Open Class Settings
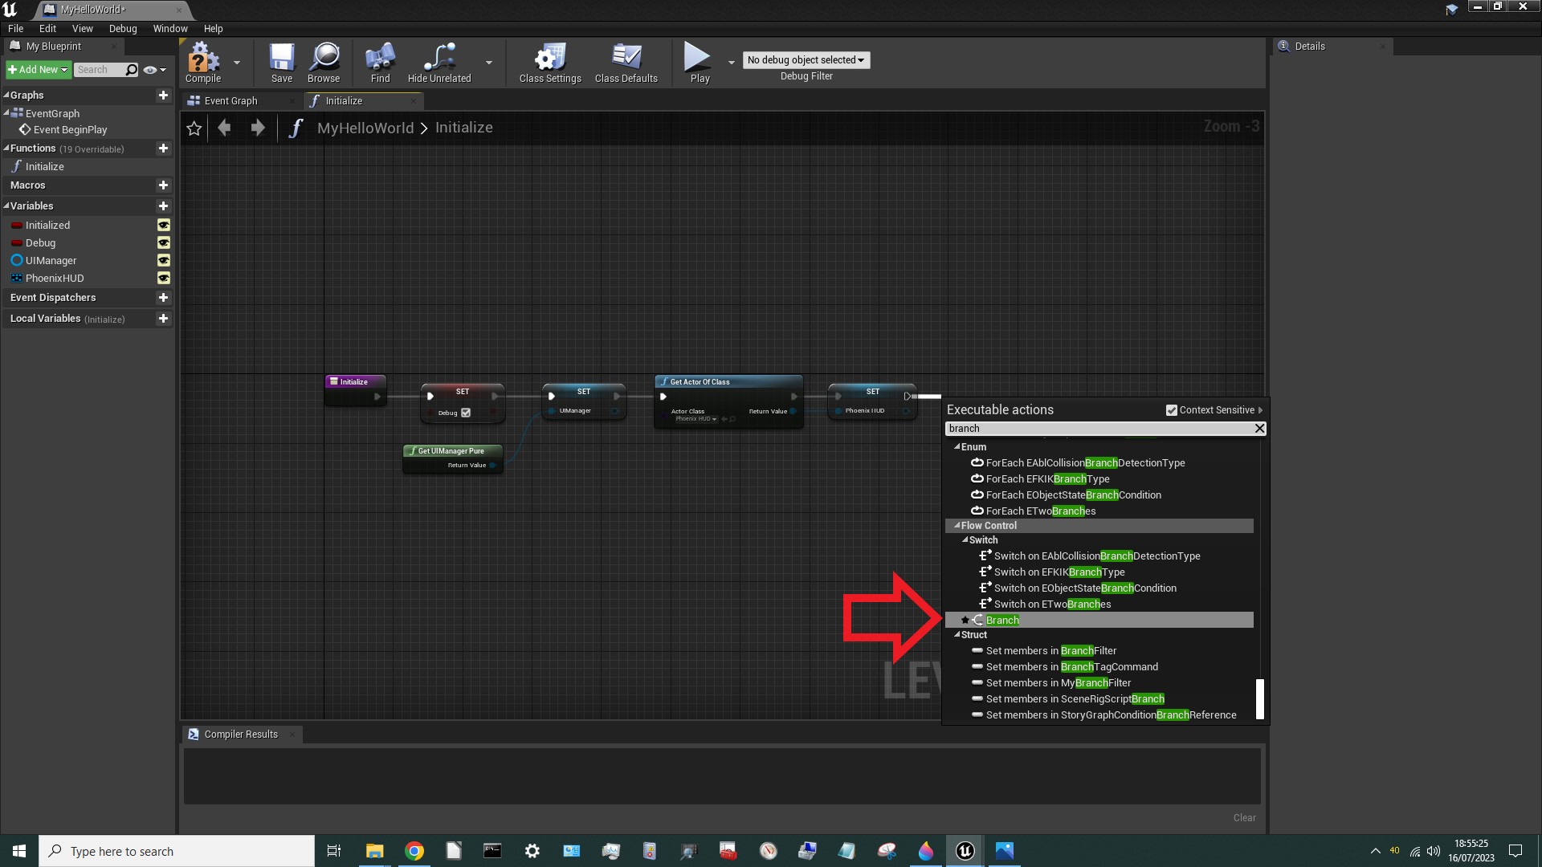 tap(550, 63)
